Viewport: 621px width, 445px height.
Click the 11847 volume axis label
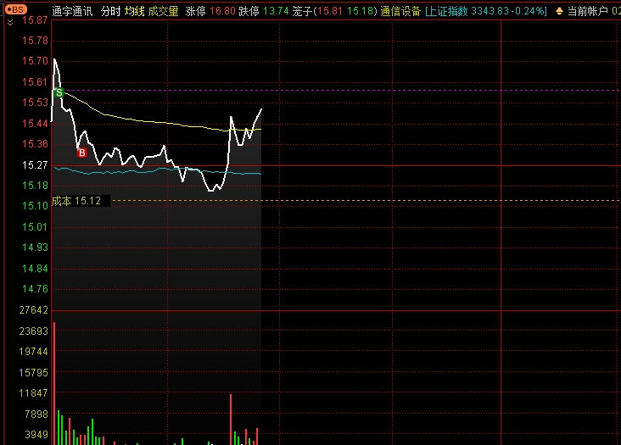(34, 393)
